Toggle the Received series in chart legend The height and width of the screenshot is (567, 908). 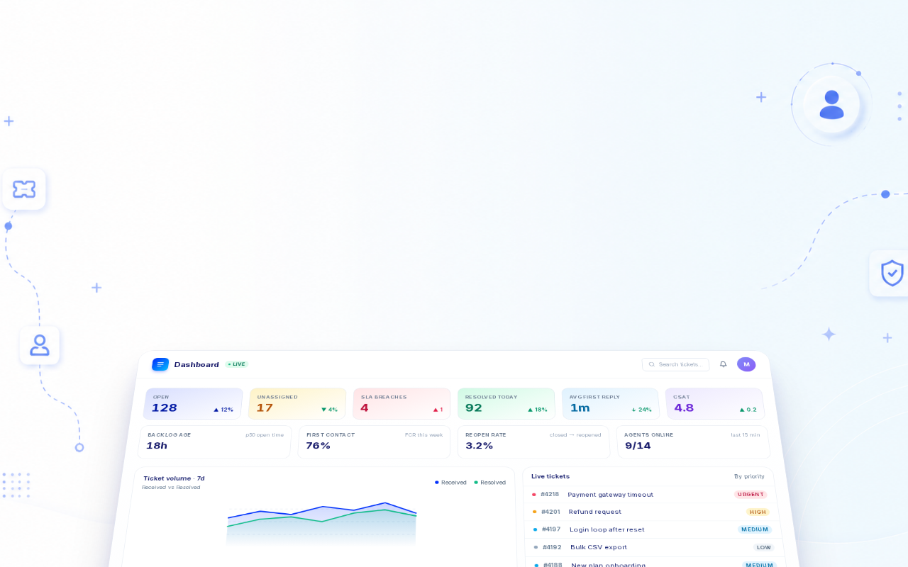[450, 483]
